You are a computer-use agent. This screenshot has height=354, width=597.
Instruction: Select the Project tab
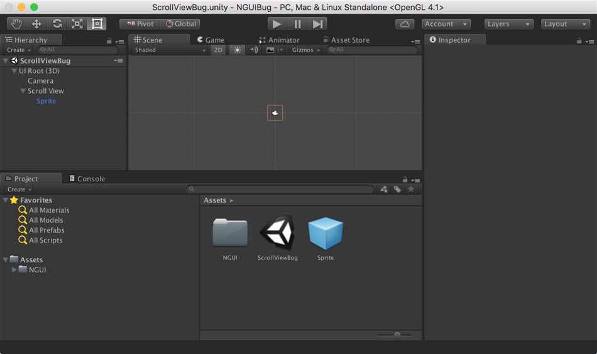point(31,178)
